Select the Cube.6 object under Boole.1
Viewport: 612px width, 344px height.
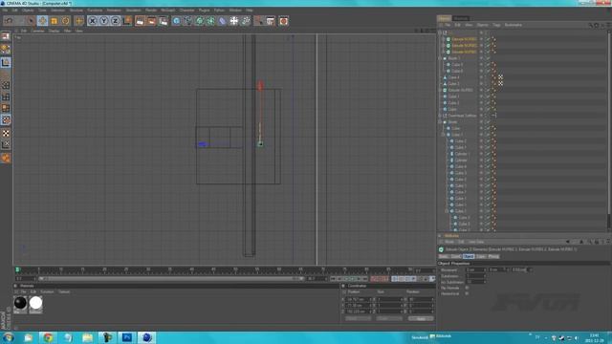point(457,71)
